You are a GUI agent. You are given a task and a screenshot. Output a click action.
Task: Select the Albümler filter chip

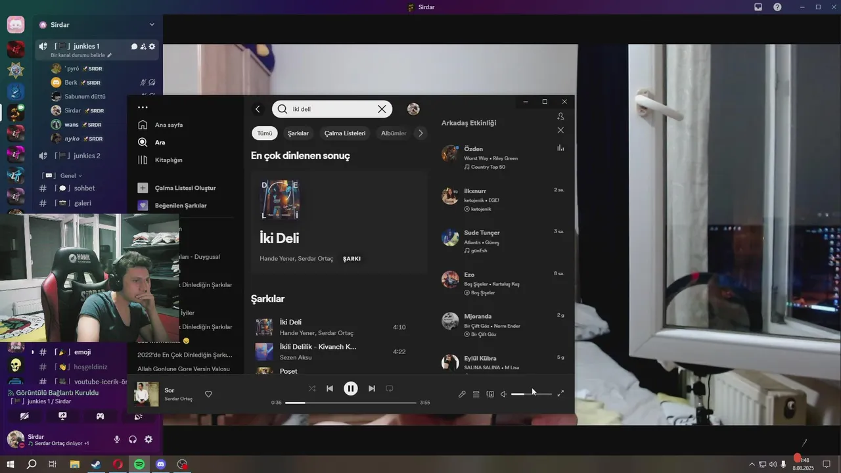(x=394, y=133)
